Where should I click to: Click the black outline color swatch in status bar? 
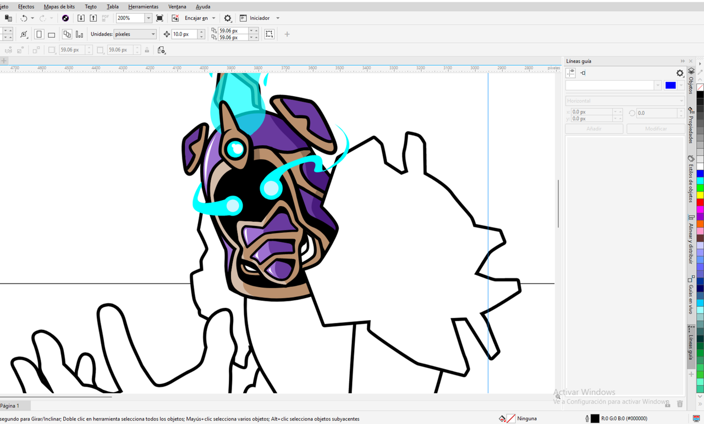click(x=595, y=419)
